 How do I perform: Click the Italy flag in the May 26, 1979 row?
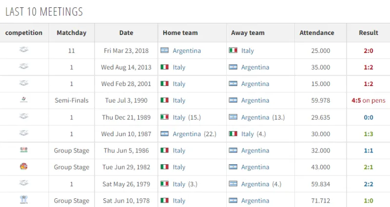coord(164,184)
